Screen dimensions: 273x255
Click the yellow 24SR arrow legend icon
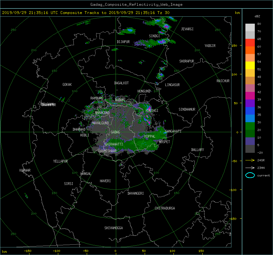point(250,160)
